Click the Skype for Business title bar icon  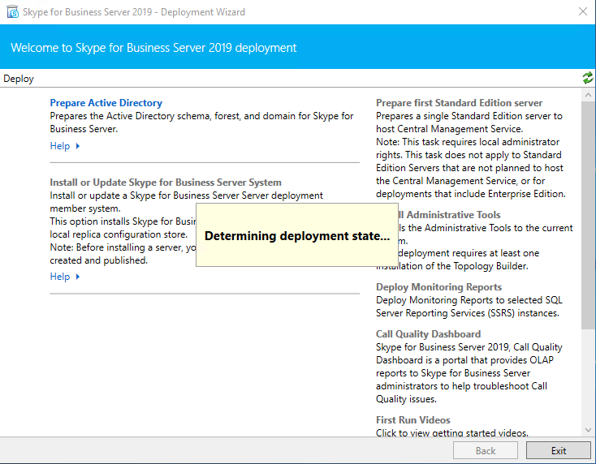coord(13,12)
